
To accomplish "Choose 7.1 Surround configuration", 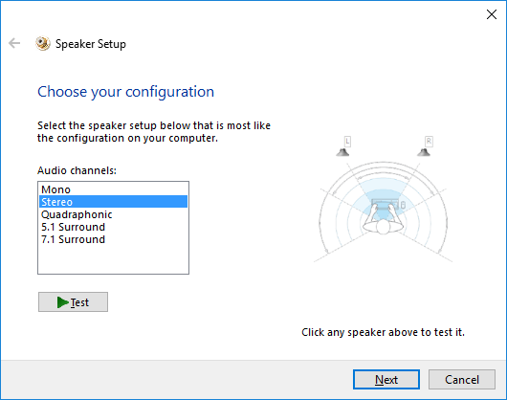I will [113, 239].
